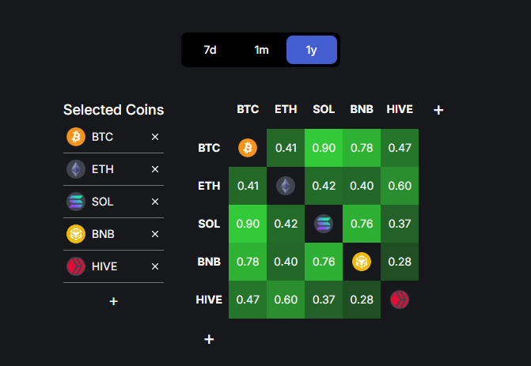
Task: Remove ETH from Selected Coins
Action: [155, 169]
